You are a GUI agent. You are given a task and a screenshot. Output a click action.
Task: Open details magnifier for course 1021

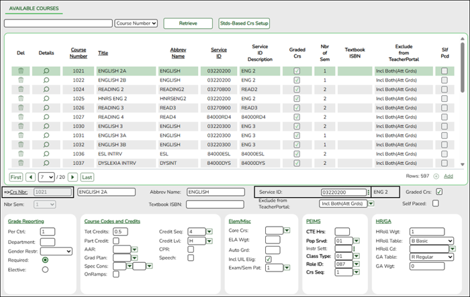tap(46, 71)
